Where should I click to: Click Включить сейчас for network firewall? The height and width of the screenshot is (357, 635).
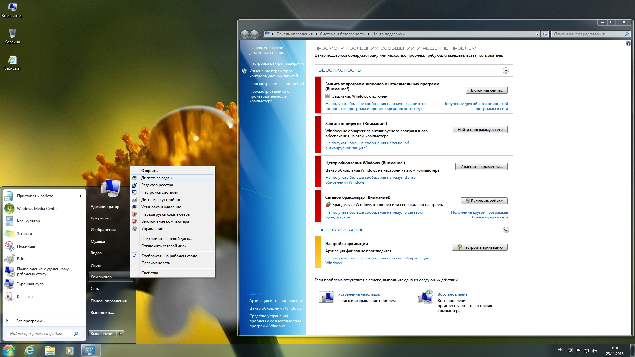[484, 201]
